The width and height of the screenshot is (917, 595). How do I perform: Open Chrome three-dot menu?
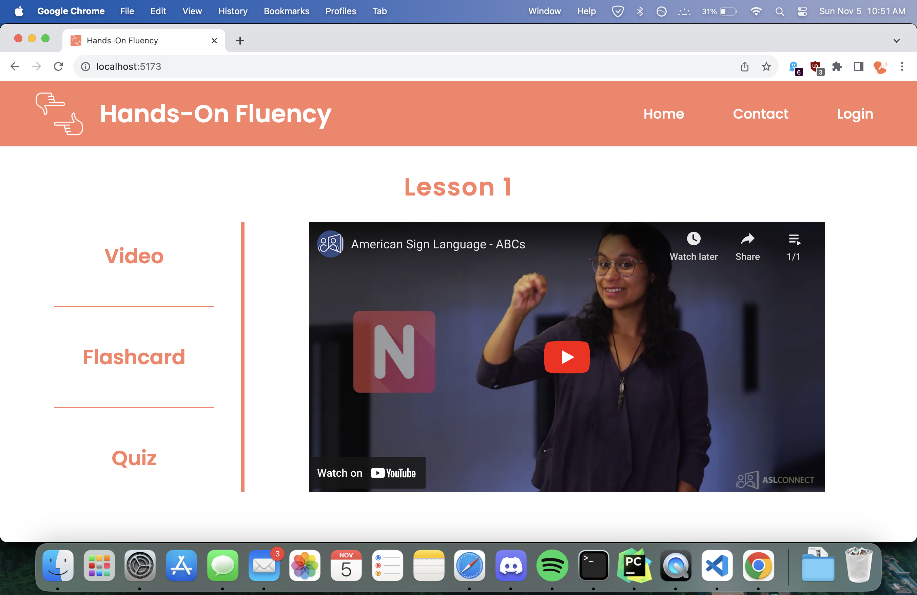pyautogui.click(x=902, y=66)
